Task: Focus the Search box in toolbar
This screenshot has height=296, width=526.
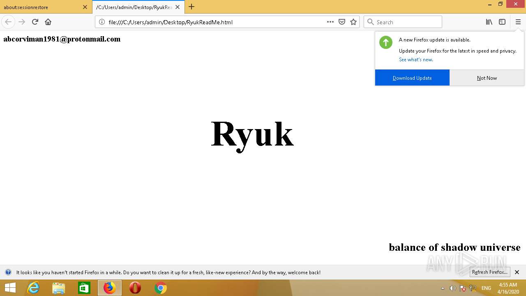Action: (403, 22)
